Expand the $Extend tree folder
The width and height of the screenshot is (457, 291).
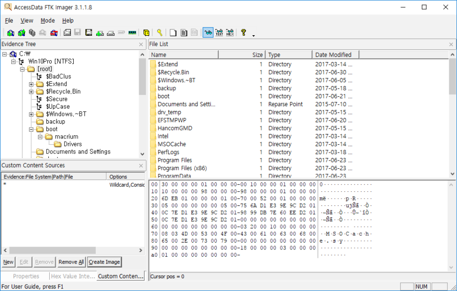(31, 84)
